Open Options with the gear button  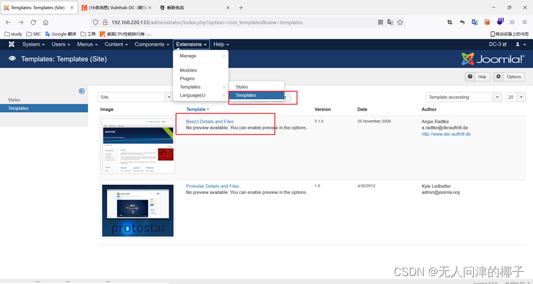tap(509, 77)
